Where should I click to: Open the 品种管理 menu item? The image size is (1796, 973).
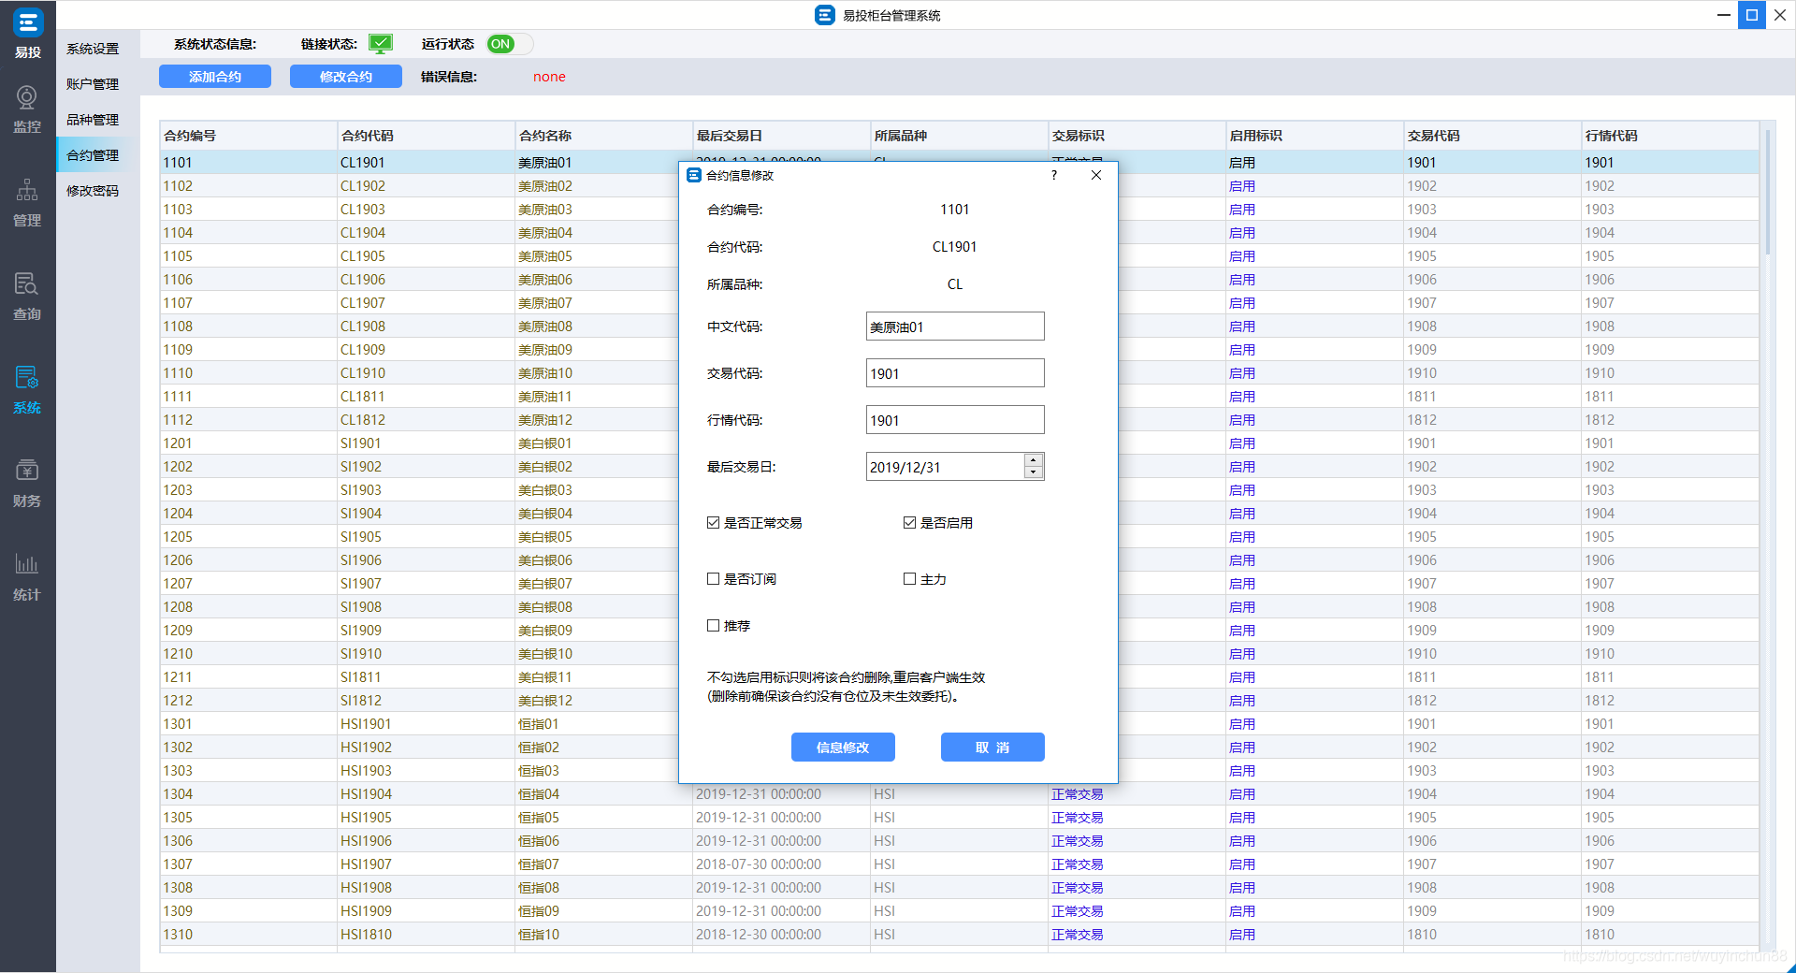click(x=93, y=120)
